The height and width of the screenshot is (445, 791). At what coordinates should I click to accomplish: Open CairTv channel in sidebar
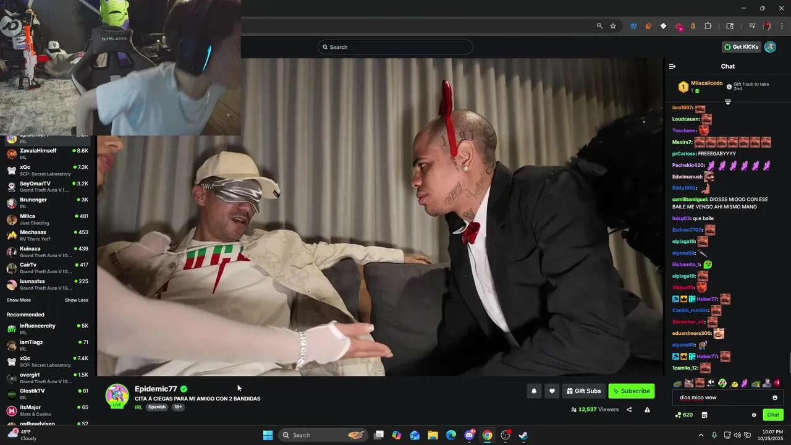click(x=48, y=268)
